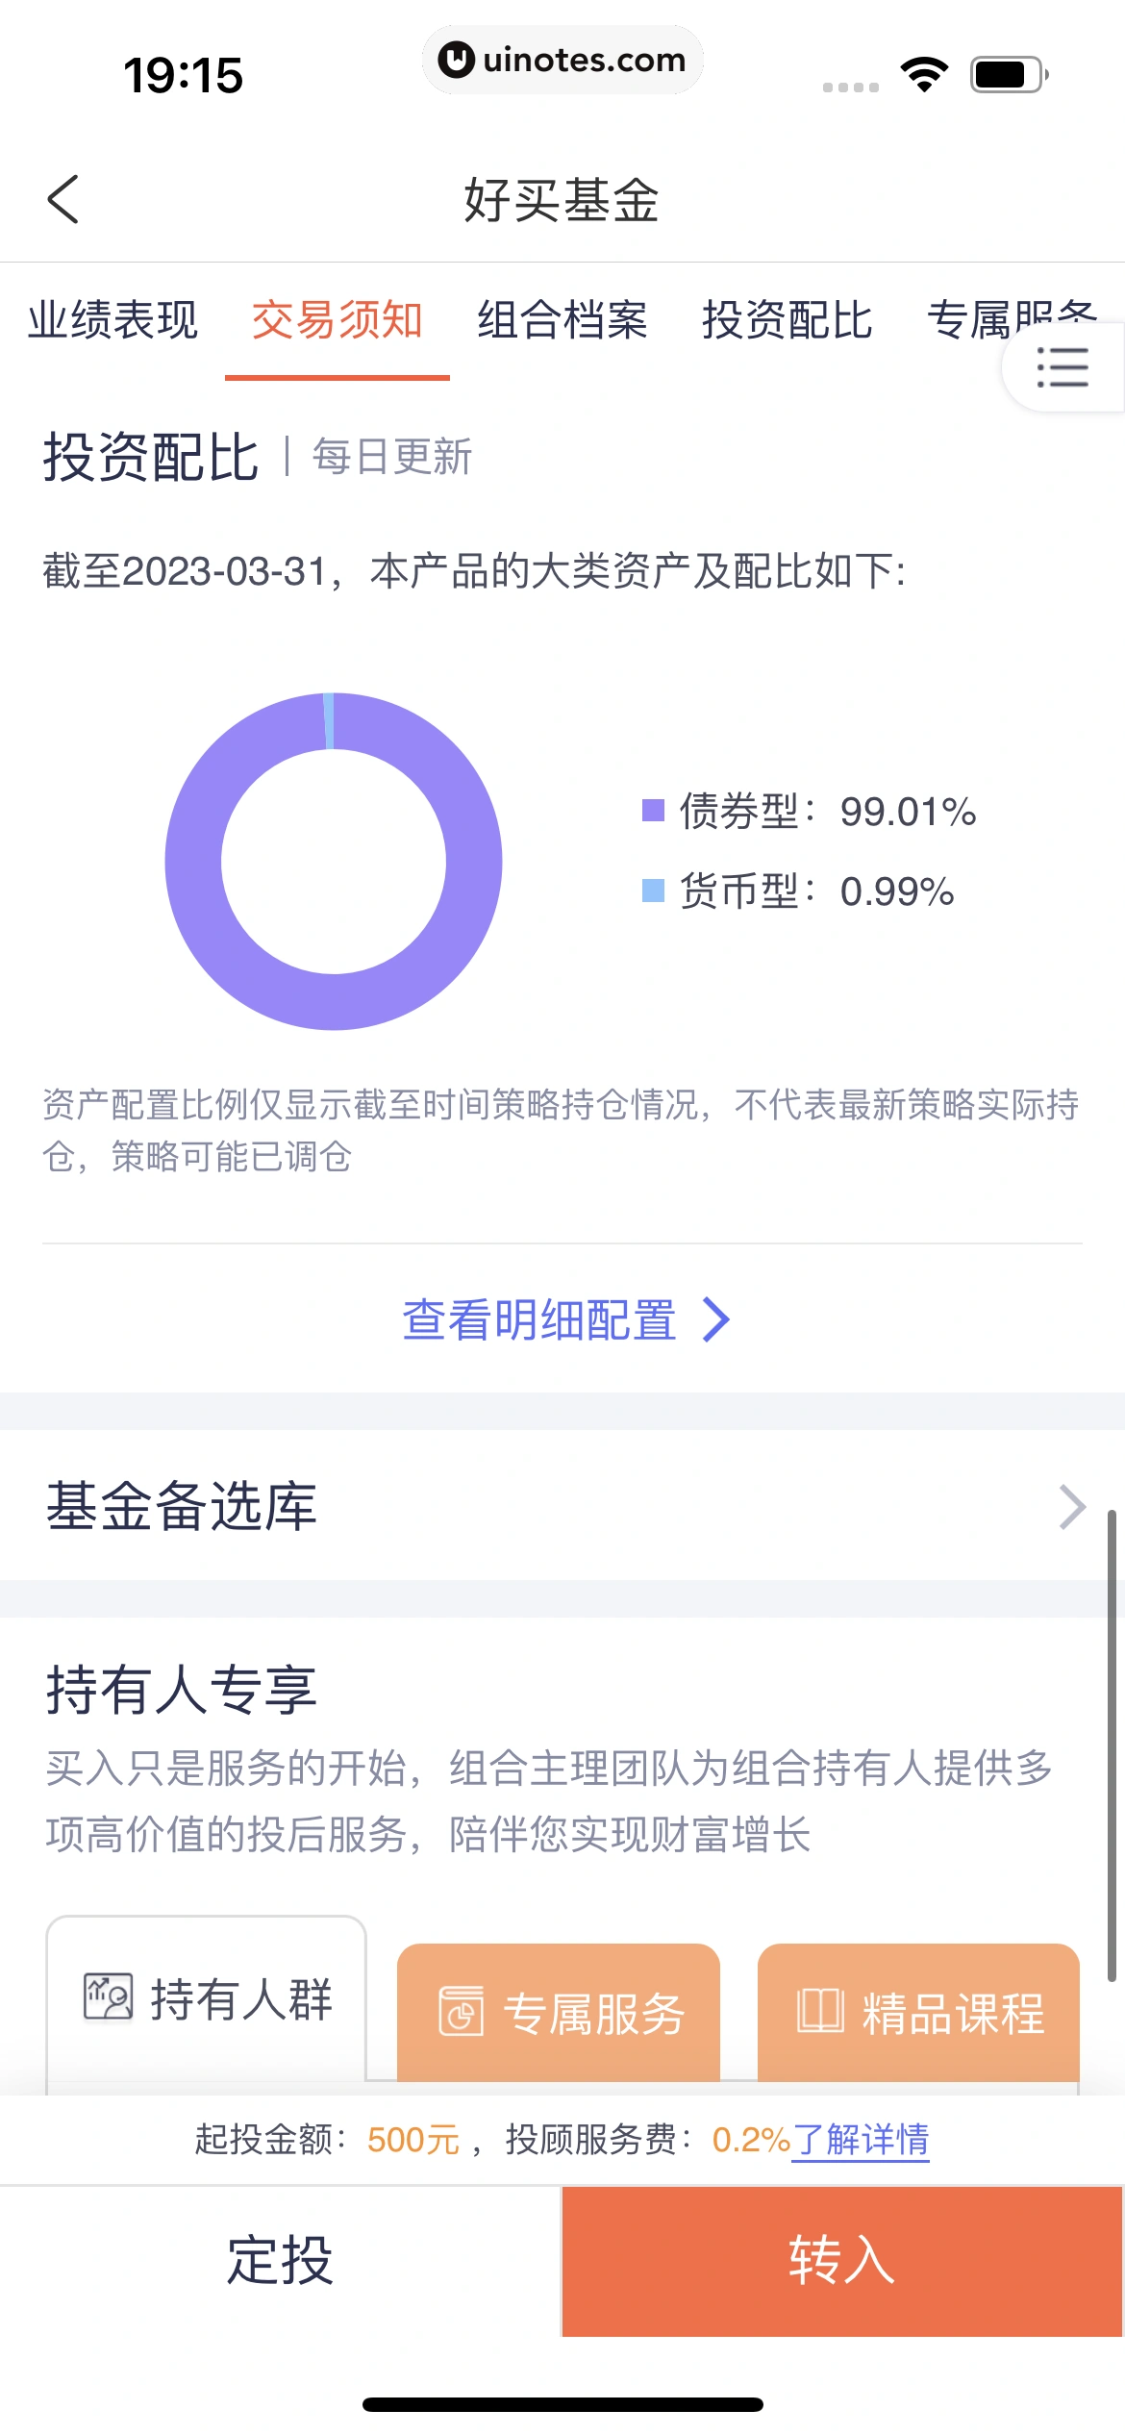Screen dimensions: 1125x2435
Task: Select the 组合档案 tab
Action: pos(562,320)
